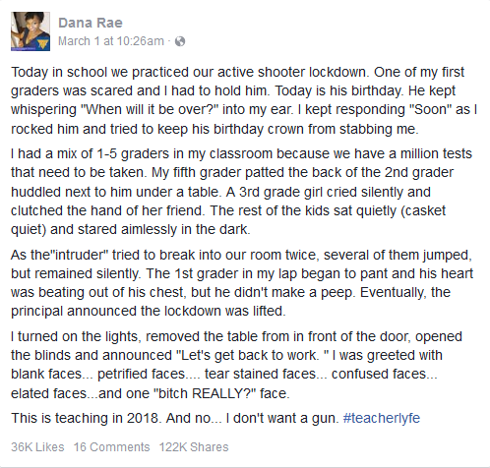Click the emblem badge on the profile photo
This screenshot has width=490, height=468.
[42, 44]
